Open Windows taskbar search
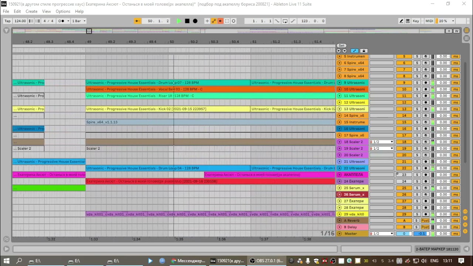The image size is (473, 266). 19,261
